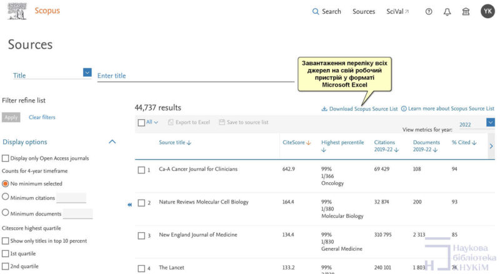The height and width of the screenshot is (274, 500).
Task: Open SciVal from the top navigation
Action: (x=397, y=11)
